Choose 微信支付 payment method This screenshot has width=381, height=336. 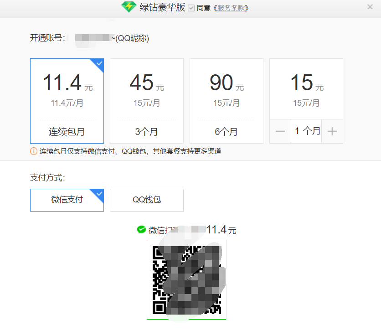click(x=67, y=200)
